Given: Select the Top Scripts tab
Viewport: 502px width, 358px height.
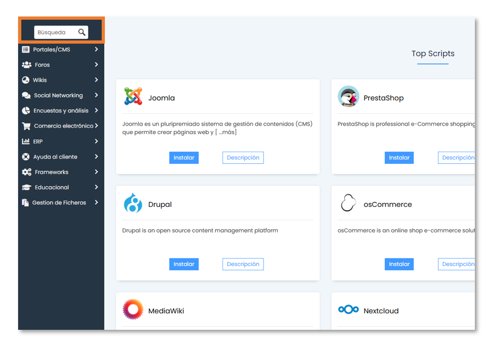Looking at the screenshot, I should [433, 54].
